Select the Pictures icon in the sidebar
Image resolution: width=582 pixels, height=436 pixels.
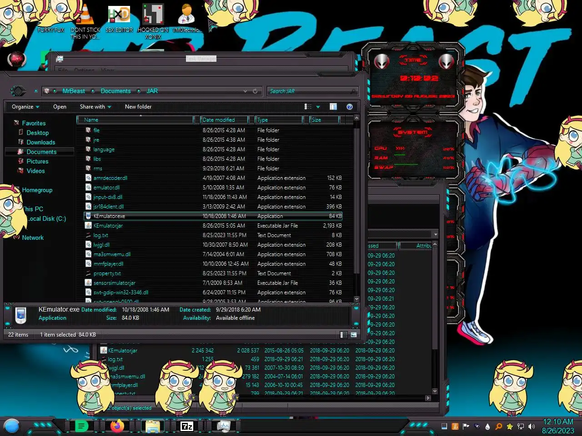pyautogui.click(x=21, y=161)
